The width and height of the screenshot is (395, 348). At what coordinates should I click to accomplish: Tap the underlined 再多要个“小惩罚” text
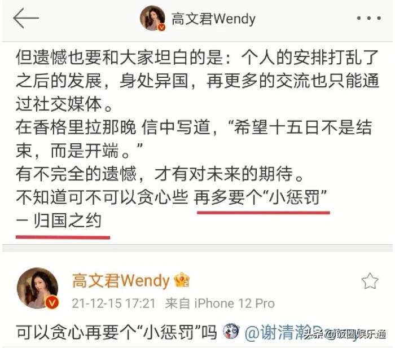pyautogui.click(x=261, y=197)
